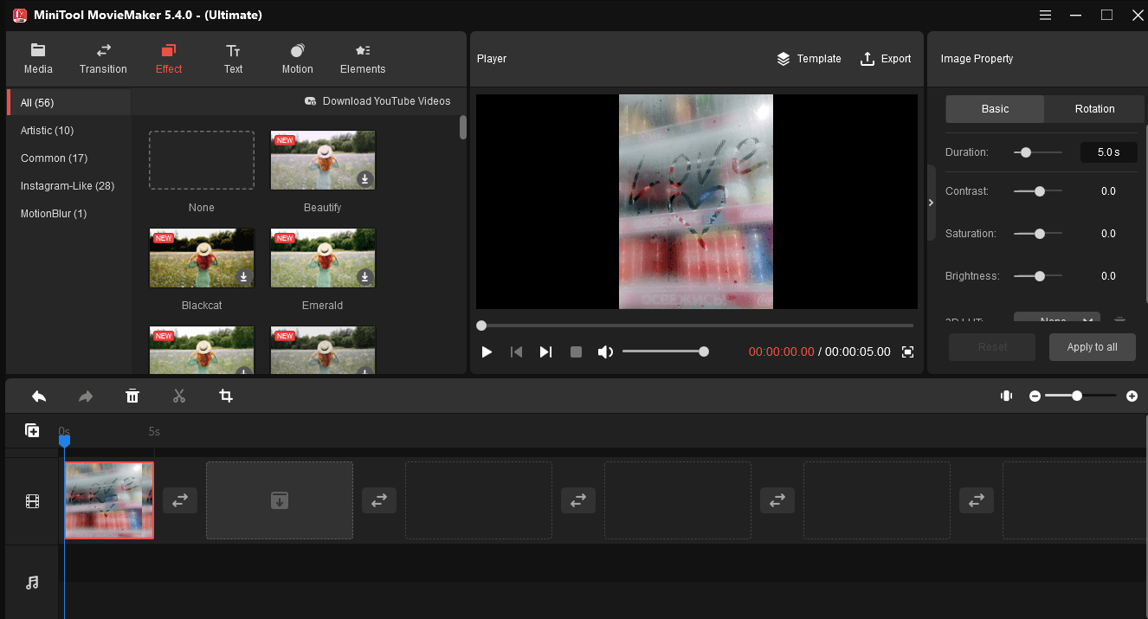Select the Effect tab
Screen dimensions: 1148x619
click(169, 59)
